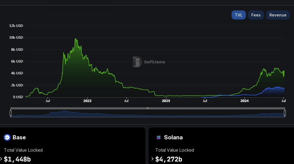
Task: Select the TVL chart tab
Action: (x=238, y=15)
